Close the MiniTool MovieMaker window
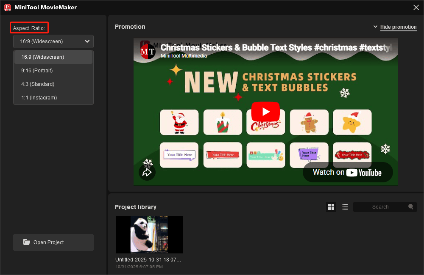424x275 pixels. (416, 8)
